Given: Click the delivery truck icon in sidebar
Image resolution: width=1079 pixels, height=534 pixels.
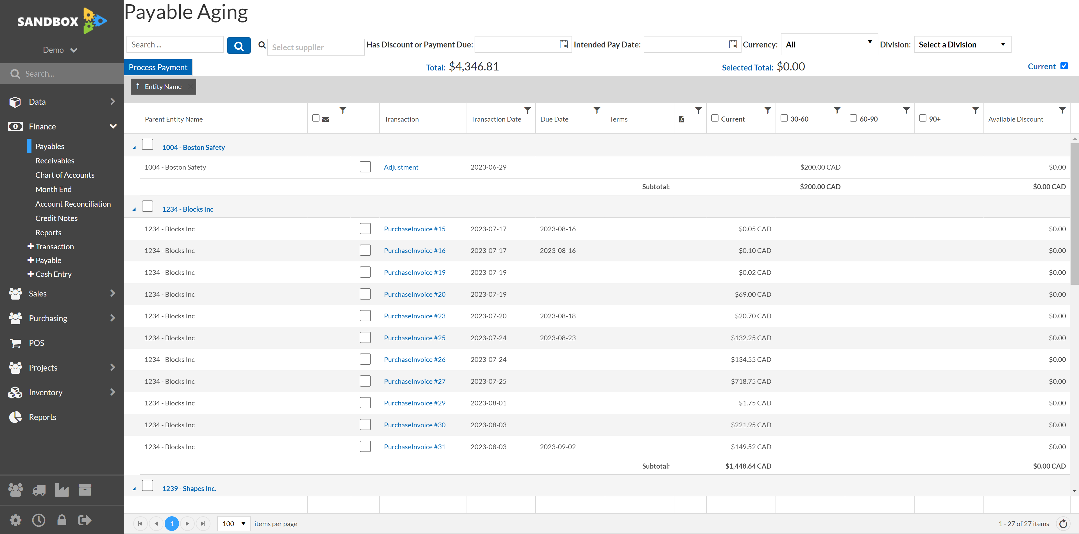Looking at the screenshot, I should tap(39, 490).
